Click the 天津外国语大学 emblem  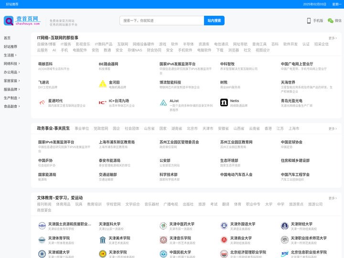(224, 226)
